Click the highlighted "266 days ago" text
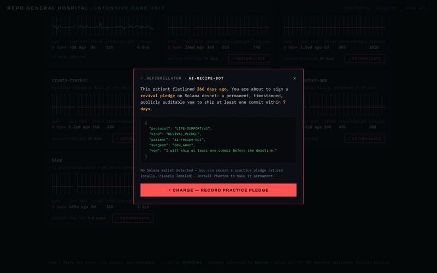Screen dimensions: 437x273 click(211, 89)
